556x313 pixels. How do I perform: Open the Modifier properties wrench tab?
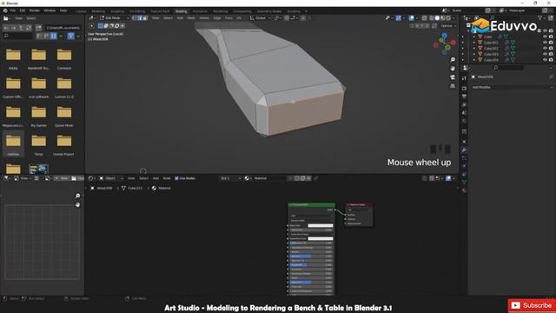pyautogui.click(x=464, y=150)
